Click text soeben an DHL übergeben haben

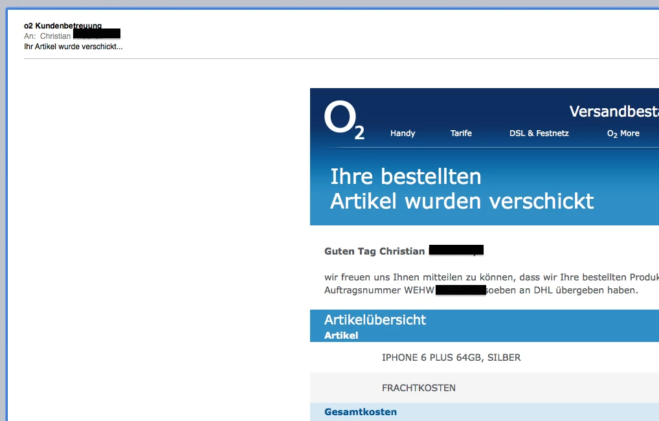click(563, 290)
